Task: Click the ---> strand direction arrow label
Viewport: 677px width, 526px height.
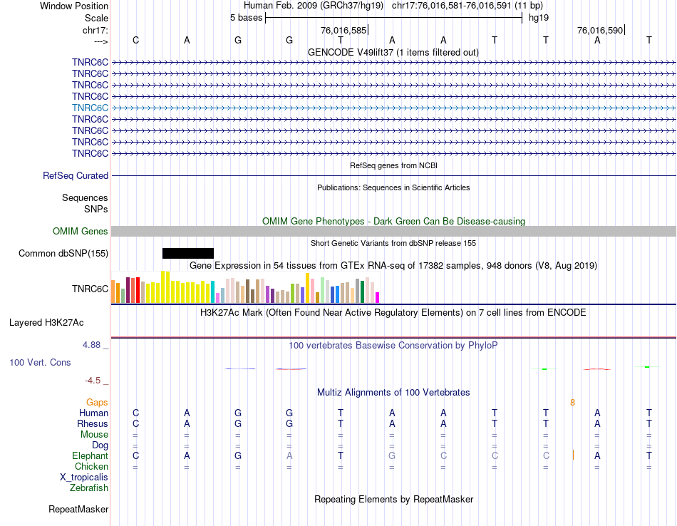Action: (x=101, y=41)
